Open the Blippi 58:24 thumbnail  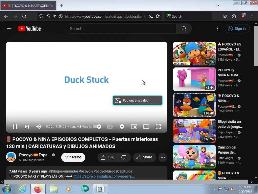[x=194, y=131]
